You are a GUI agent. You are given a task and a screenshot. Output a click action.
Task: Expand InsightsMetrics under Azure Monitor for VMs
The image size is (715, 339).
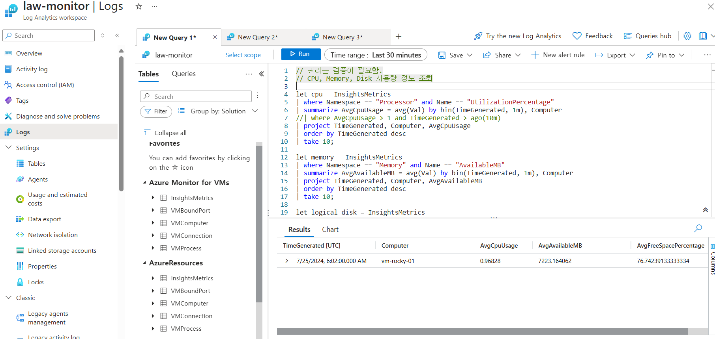coord(153,198)
